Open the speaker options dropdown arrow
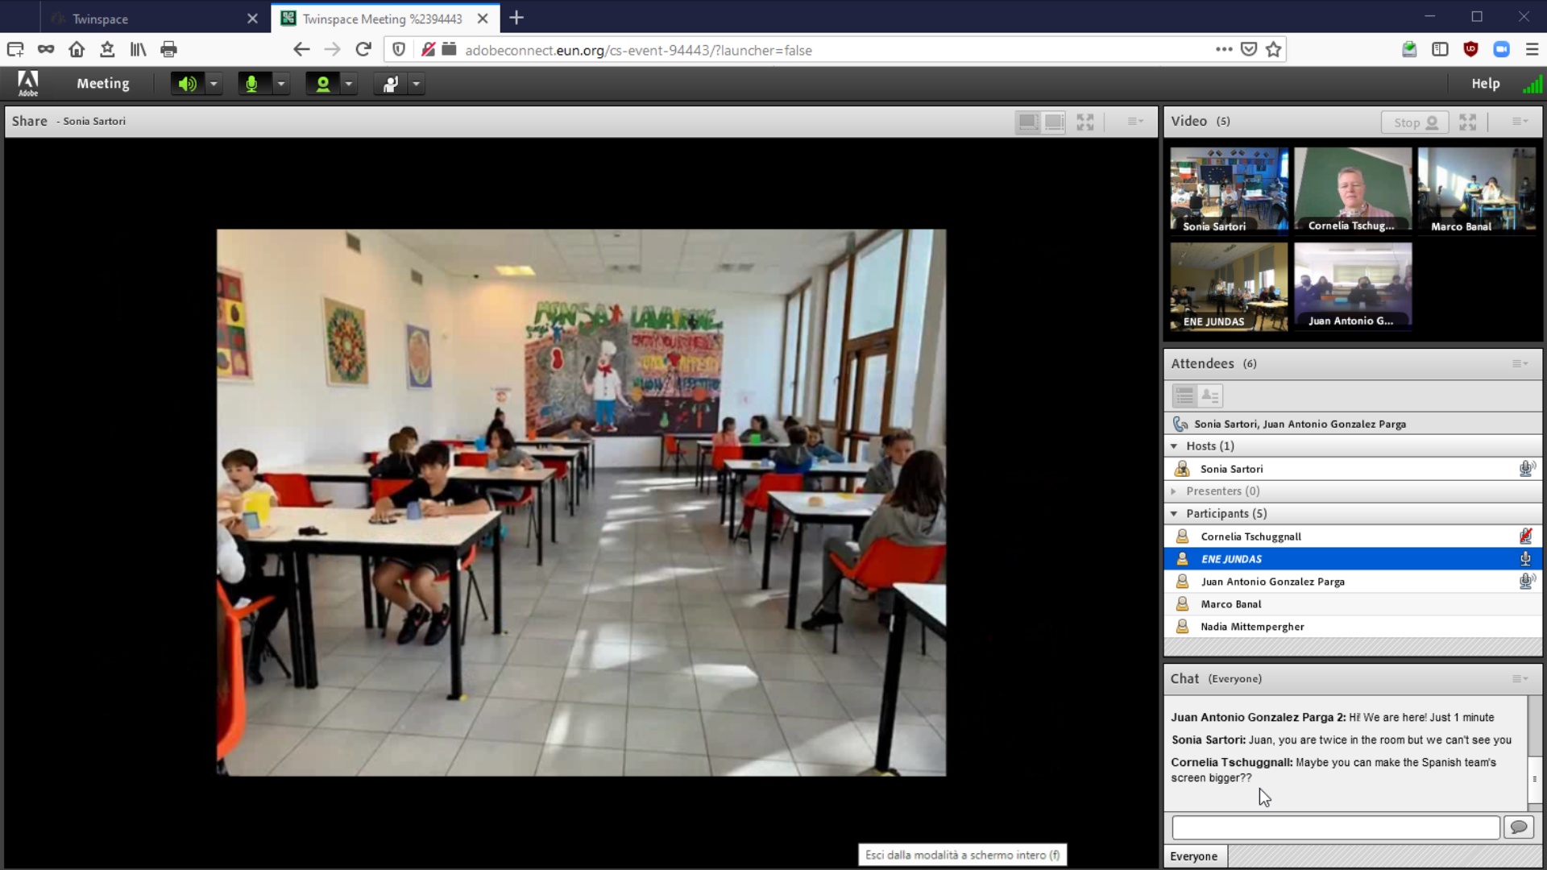Viewport: 1547px width, 870px height. [x=214, y=84]
